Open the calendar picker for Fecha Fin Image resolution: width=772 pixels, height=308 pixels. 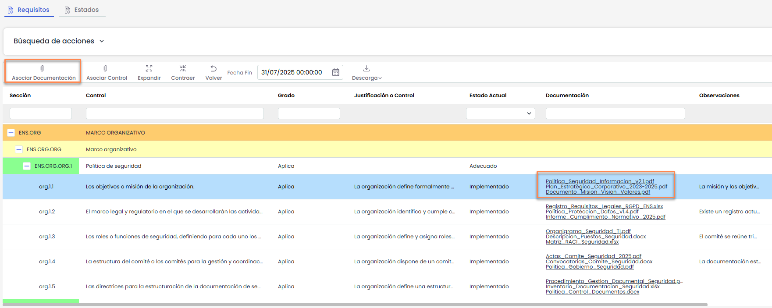[336, 72]
